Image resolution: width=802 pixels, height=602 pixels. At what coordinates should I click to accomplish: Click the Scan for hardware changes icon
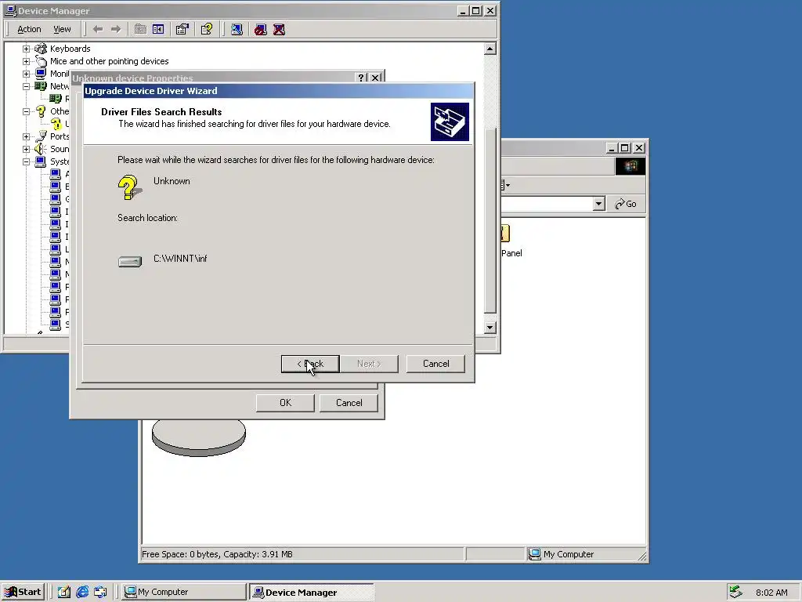[x=237, y=29]
